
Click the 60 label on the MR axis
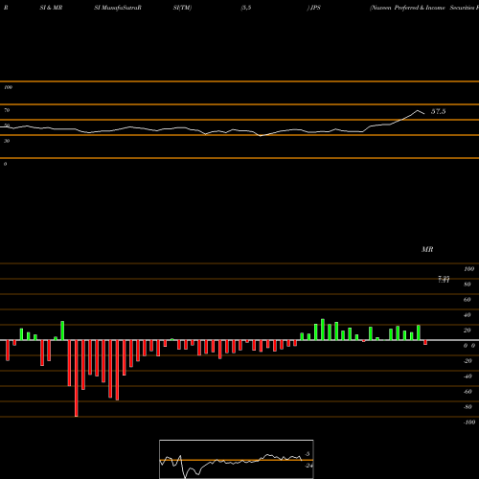468,300
